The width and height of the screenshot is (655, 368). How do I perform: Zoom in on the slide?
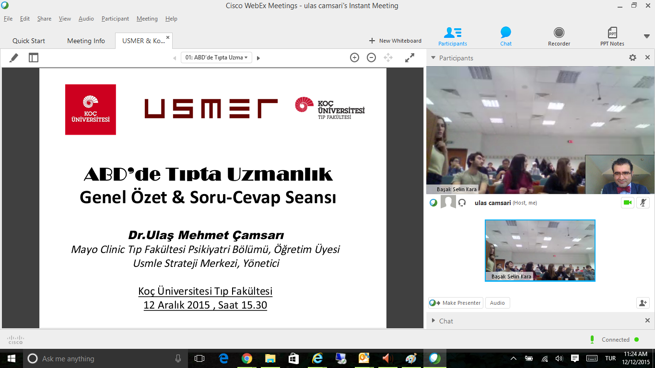click(354, 57)
